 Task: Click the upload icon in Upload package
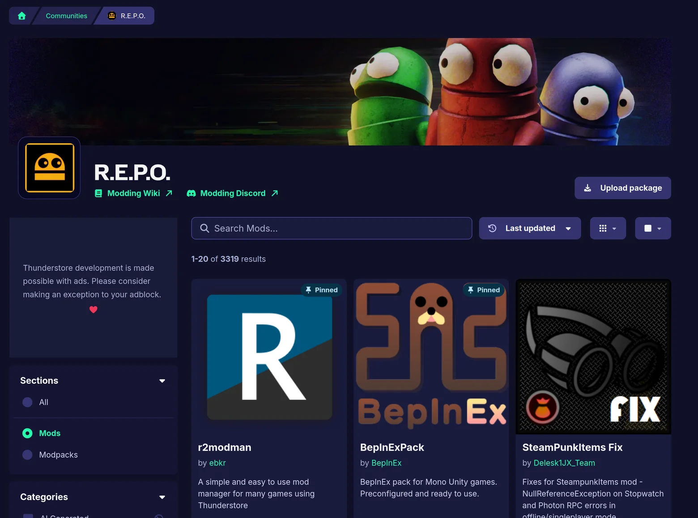[587, 188]
